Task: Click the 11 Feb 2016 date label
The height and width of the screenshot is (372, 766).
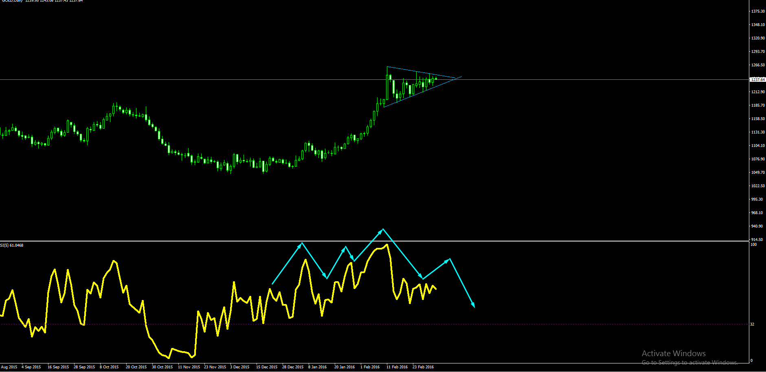Action: click(397, 367)
